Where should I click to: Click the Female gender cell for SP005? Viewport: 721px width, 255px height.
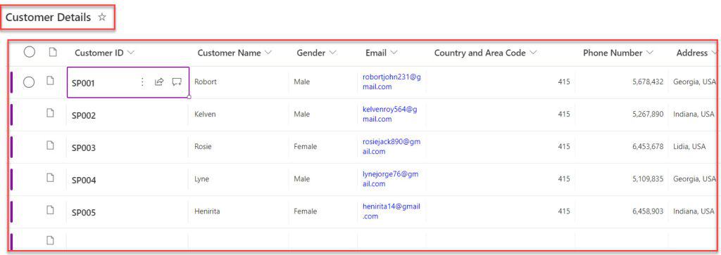coord(306,211)
